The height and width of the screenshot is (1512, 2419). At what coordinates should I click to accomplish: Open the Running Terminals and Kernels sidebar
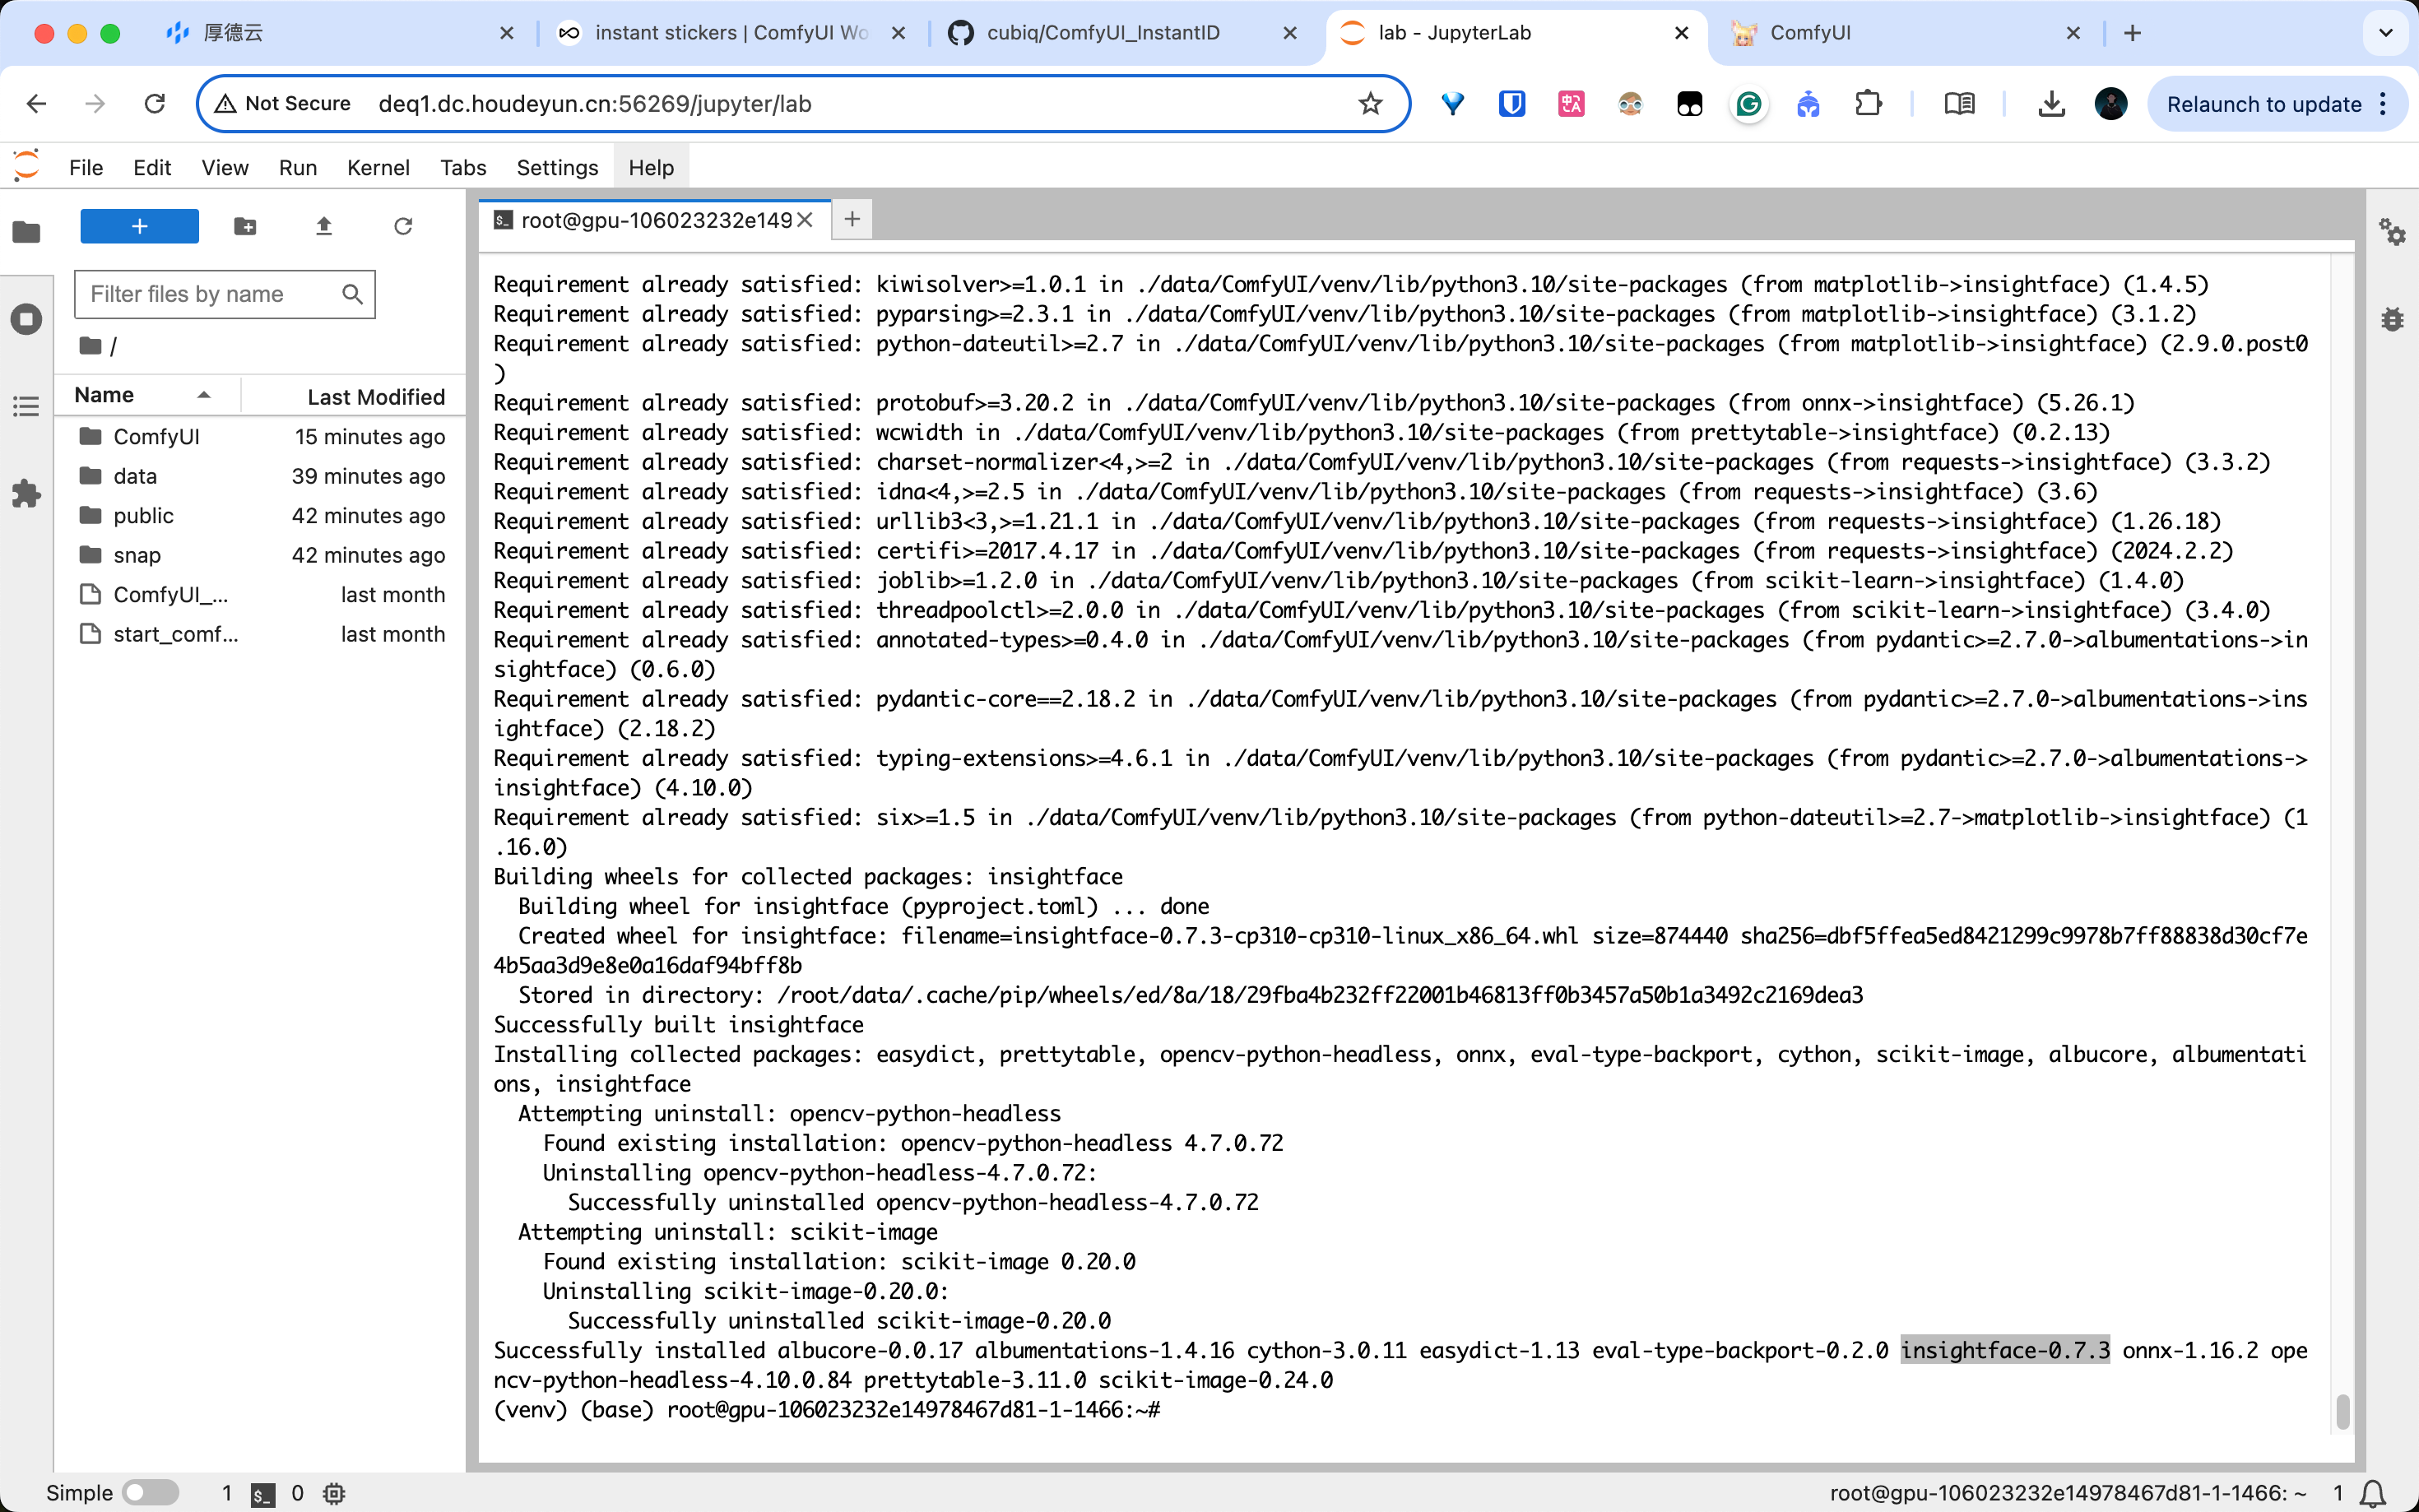(26, 320)
